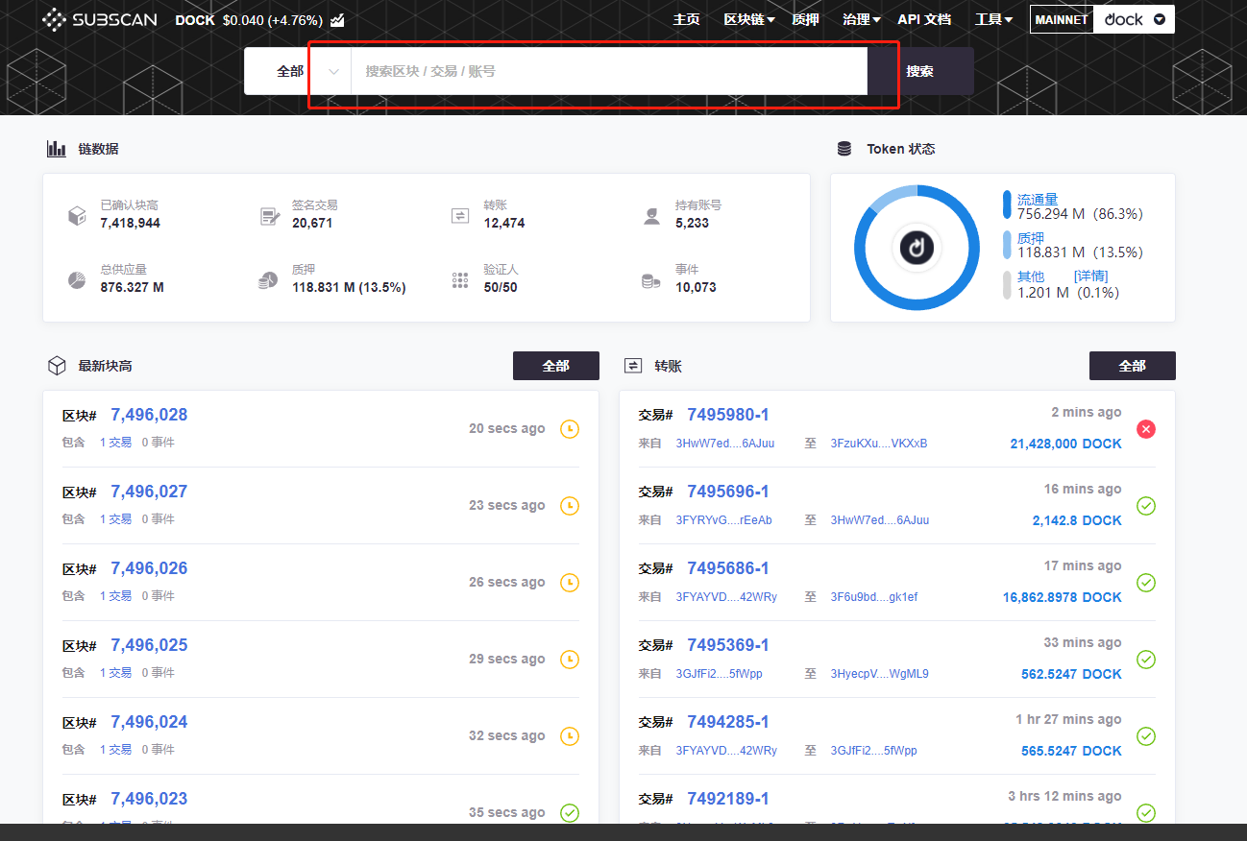Click the red failed status icon on transfer 7495980-1
The height and width of the screenshot is (841, 1247).
click(1145, 429)
